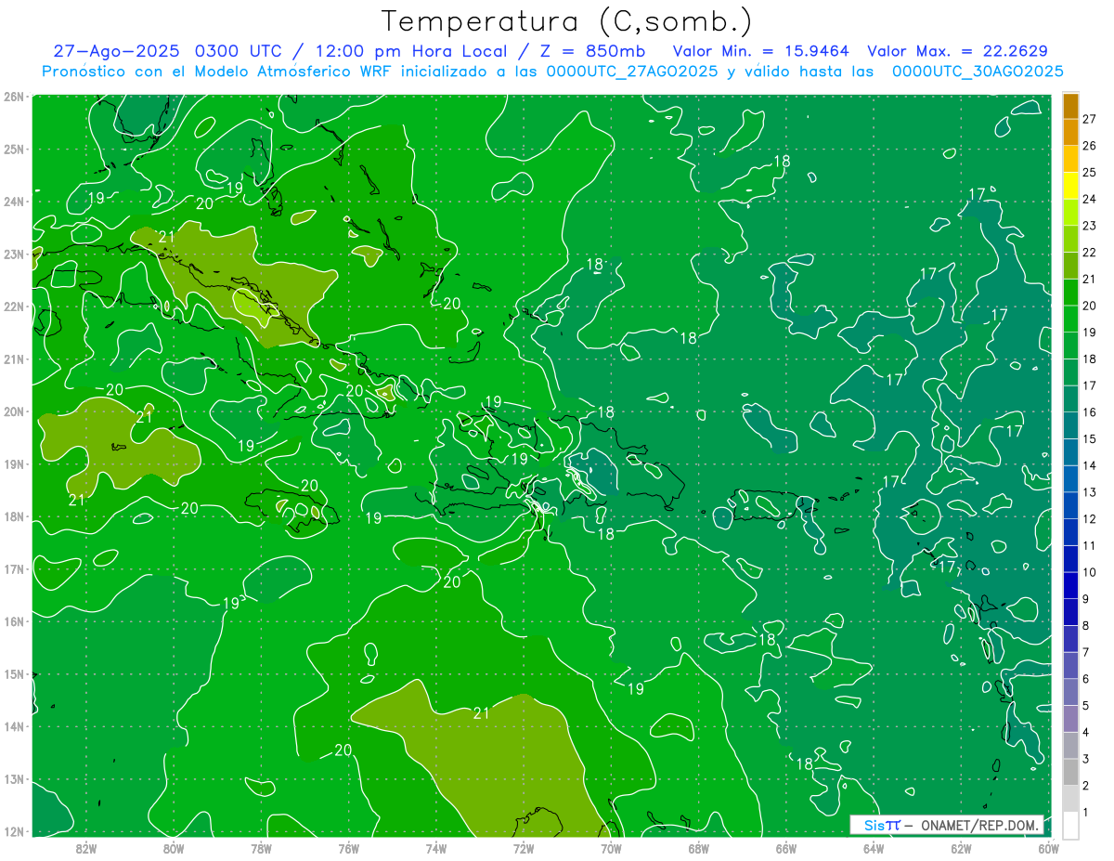Click legend scale number 12
The width and height of the screenshot is (1114, 861).
(x=1089, y=518)
